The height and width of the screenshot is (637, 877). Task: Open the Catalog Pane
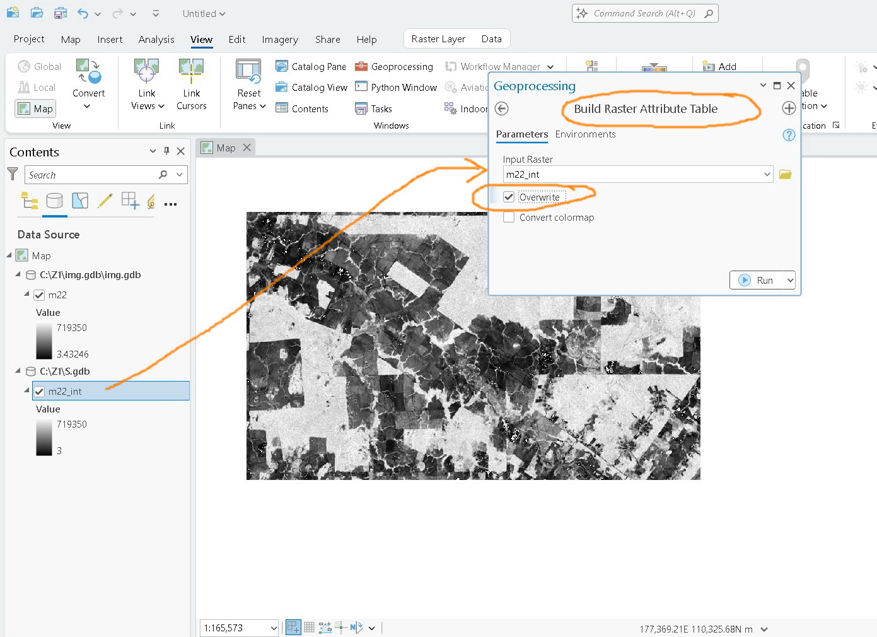[310, 66]
